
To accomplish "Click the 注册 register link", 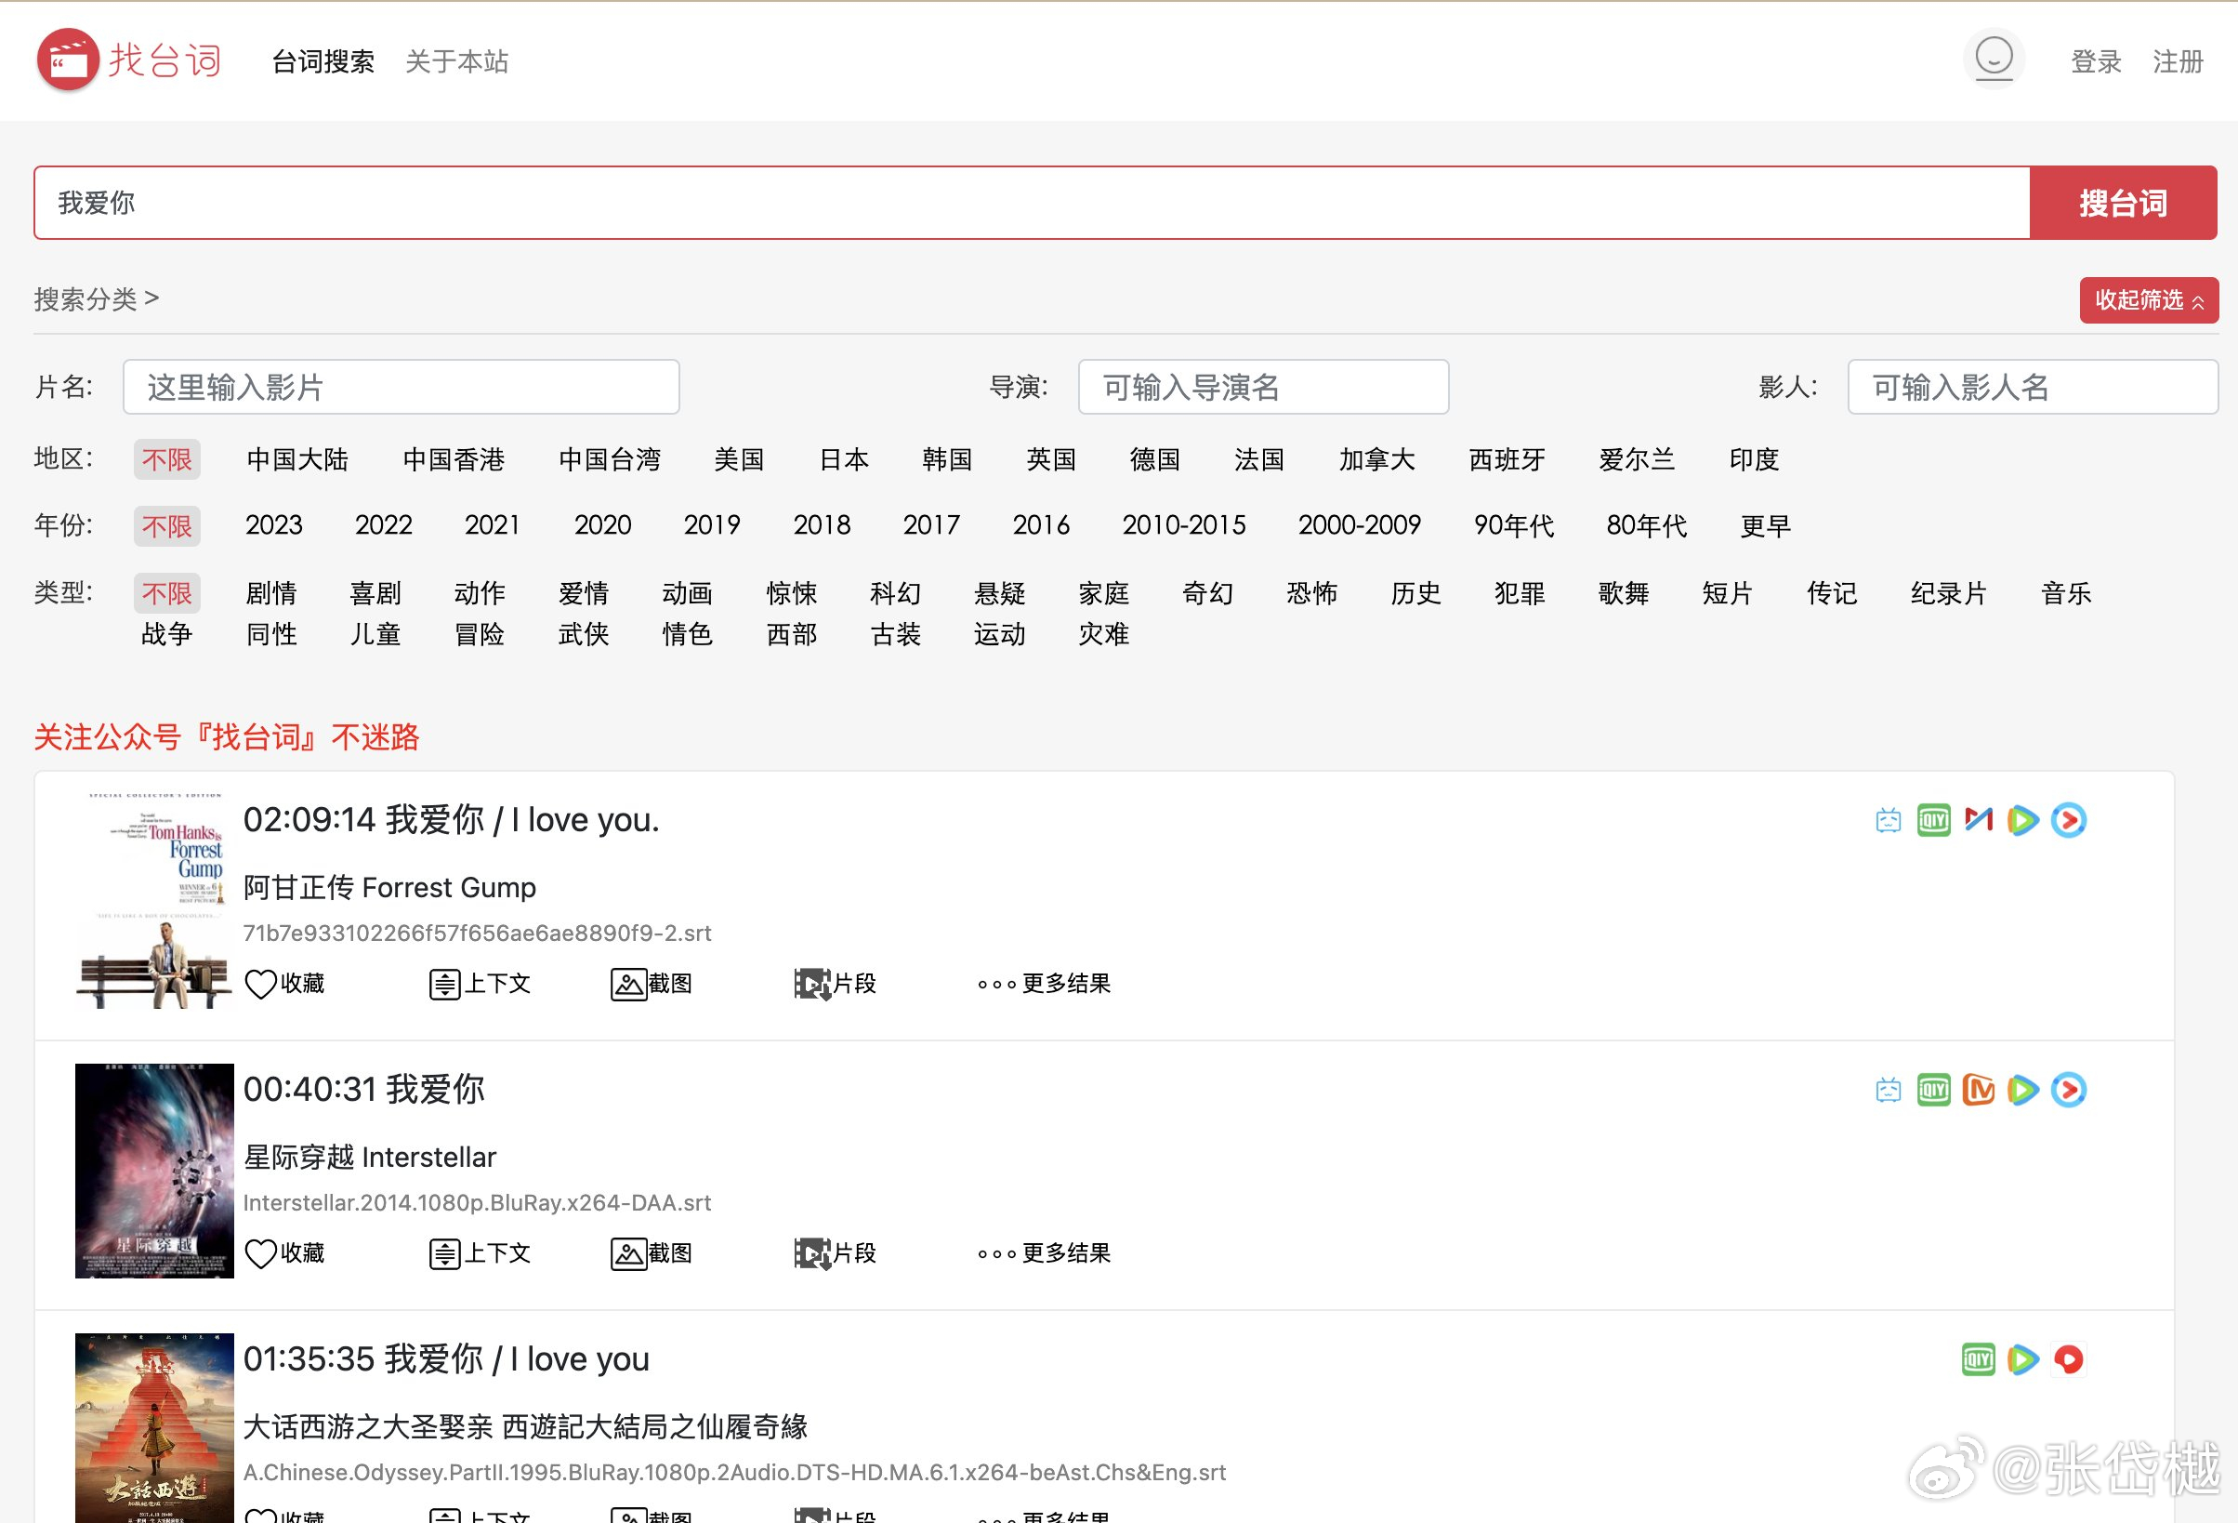I will click(x=2178, y=61).
